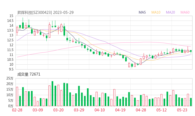This screenshot has height=116, width=195.
Task: Click the 25万 volume axis label
Action: pos(10,78)
